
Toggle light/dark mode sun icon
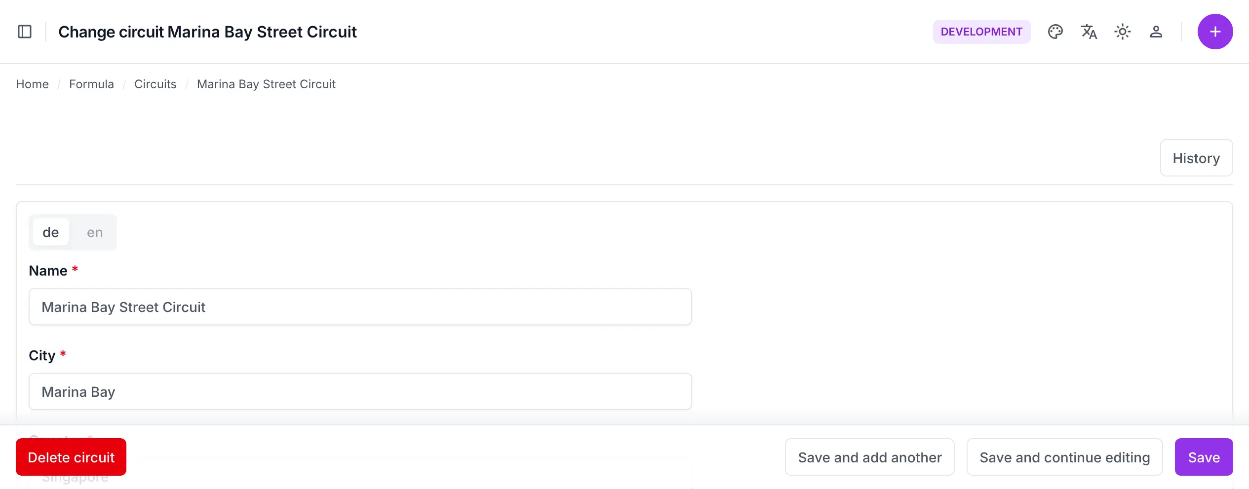click(x=1122, y=32)
